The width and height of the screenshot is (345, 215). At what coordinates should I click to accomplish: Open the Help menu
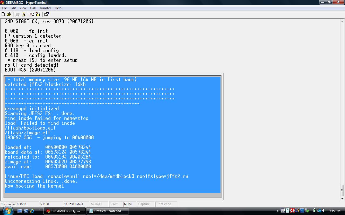(x=58, y=8)
